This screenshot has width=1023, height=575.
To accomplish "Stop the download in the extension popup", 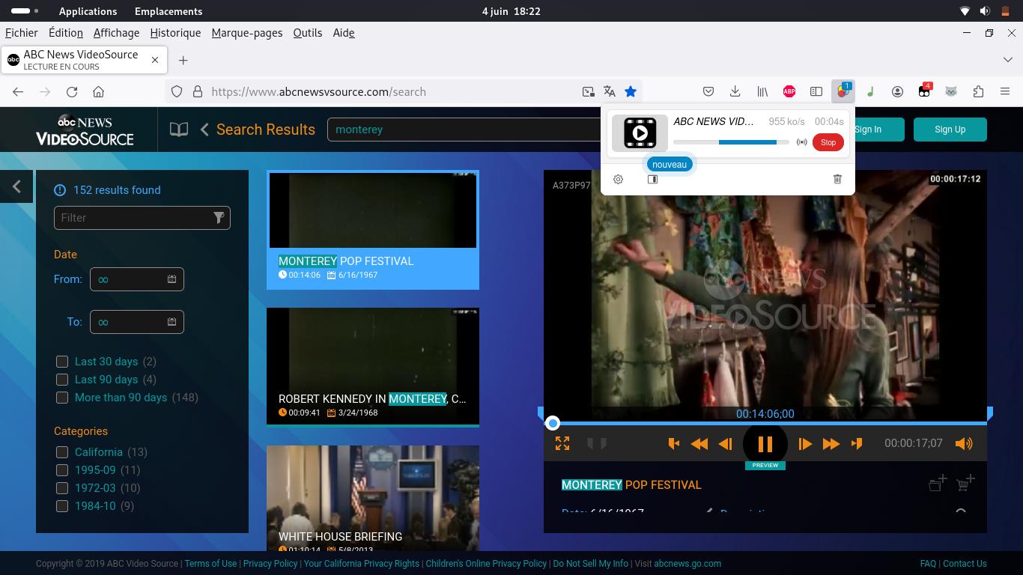I will pos(828,142).
